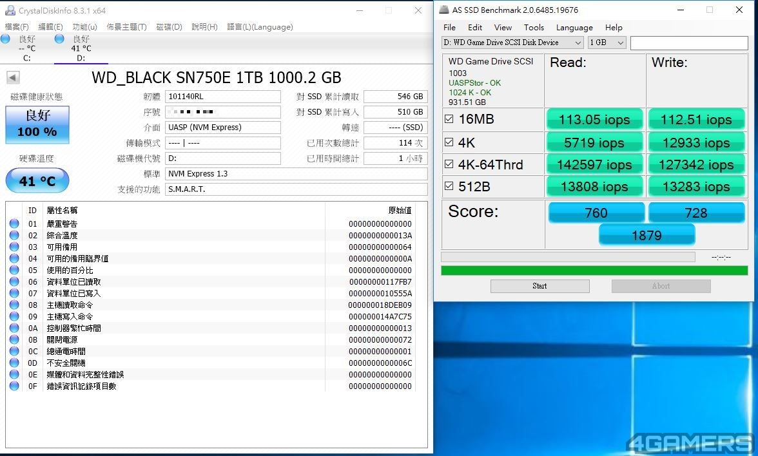This screenshot has height=456, width=758.
Task: Open the 功能(u) menu in CrystalDiskInfo
Action: click(84, 27)
